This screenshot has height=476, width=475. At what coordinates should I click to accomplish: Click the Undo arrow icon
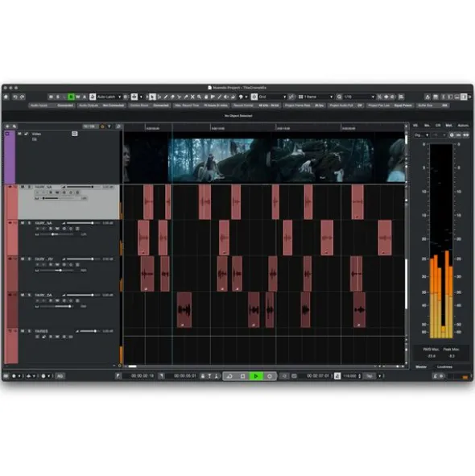(15, 97)
